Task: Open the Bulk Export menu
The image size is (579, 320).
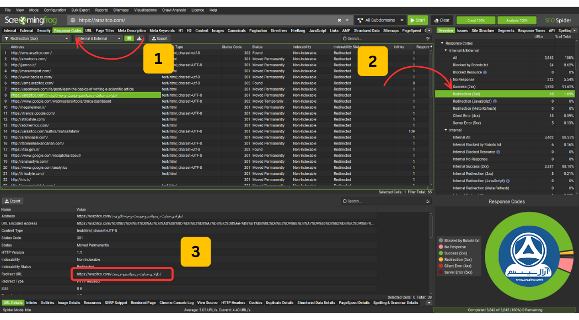Action: pos(81,10)
